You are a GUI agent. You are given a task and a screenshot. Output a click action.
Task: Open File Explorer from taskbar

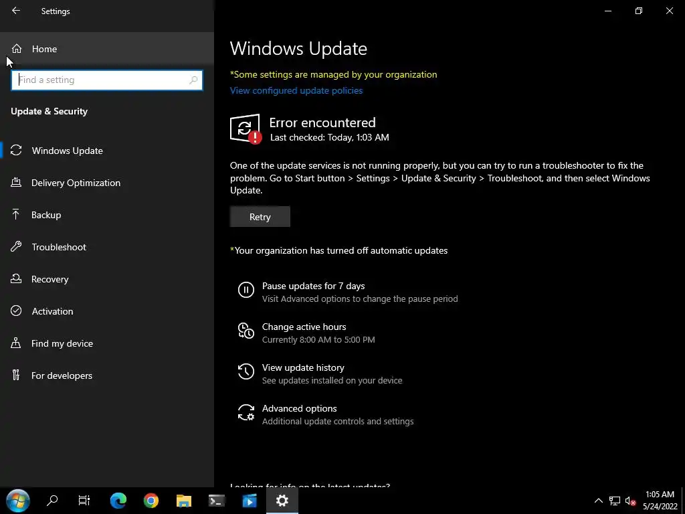pos(184,501)
